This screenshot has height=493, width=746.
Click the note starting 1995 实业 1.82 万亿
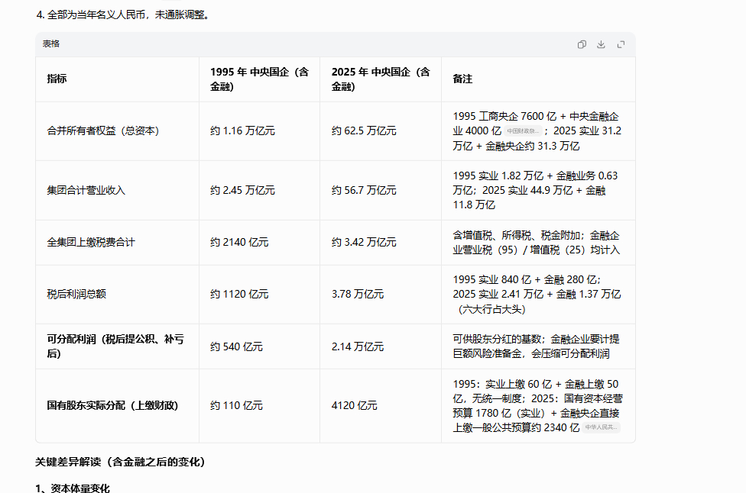pyautogui.click(x=535, y=190)
